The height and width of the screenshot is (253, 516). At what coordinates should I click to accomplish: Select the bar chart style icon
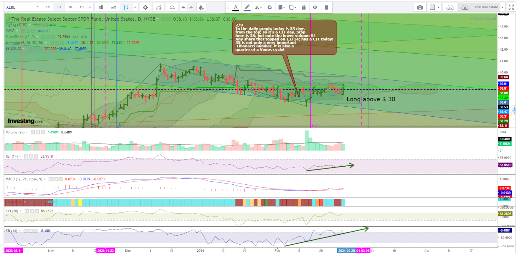(126, 7)
